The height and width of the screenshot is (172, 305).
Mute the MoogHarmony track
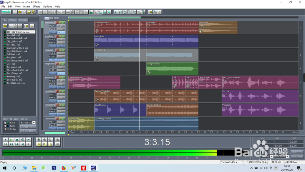[x=64, y=64]
